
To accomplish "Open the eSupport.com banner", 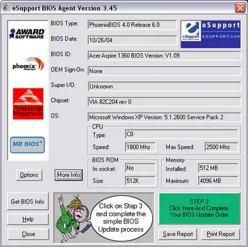I will (x=211, y=34).
